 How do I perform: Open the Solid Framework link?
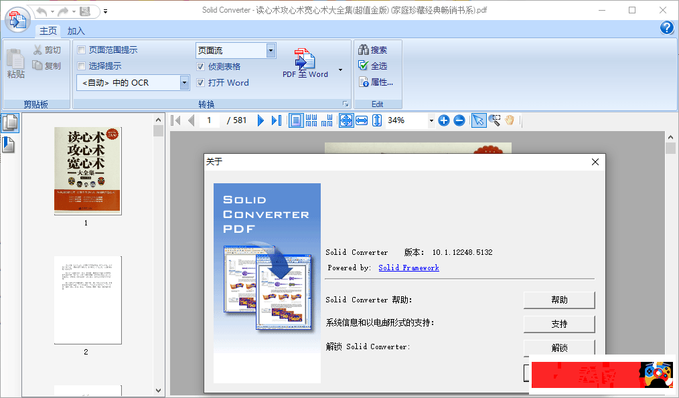pyautogui.click(x=408, y=268)
